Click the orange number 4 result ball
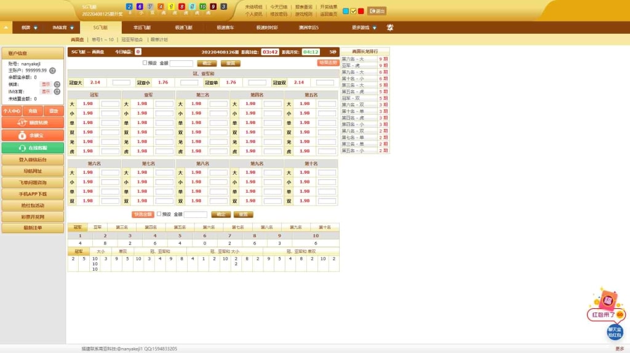Image resolution: width=630 pixels, height=353 pixels. [161, 6]
